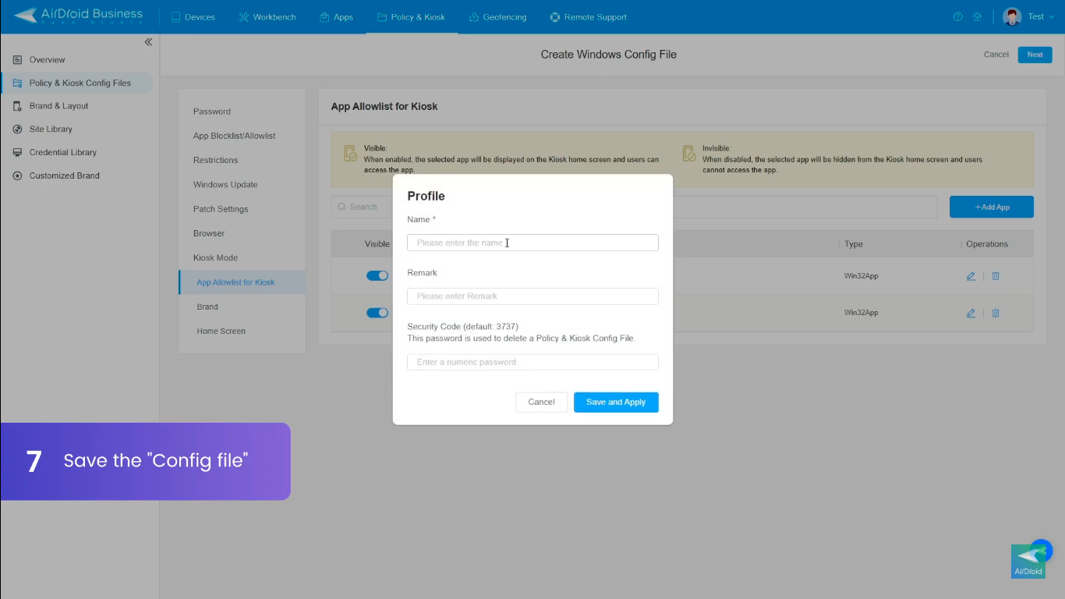This screenshot has width=1065, height=599.
Task: Click the Overview sidebar icon
Action: (x=17, y=60)
